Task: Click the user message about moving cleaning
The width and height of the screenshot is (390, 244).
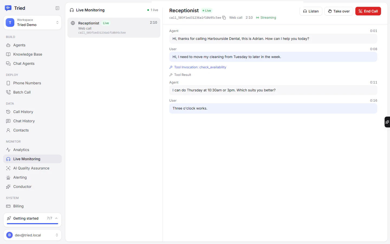Action: tap(273, 57)
